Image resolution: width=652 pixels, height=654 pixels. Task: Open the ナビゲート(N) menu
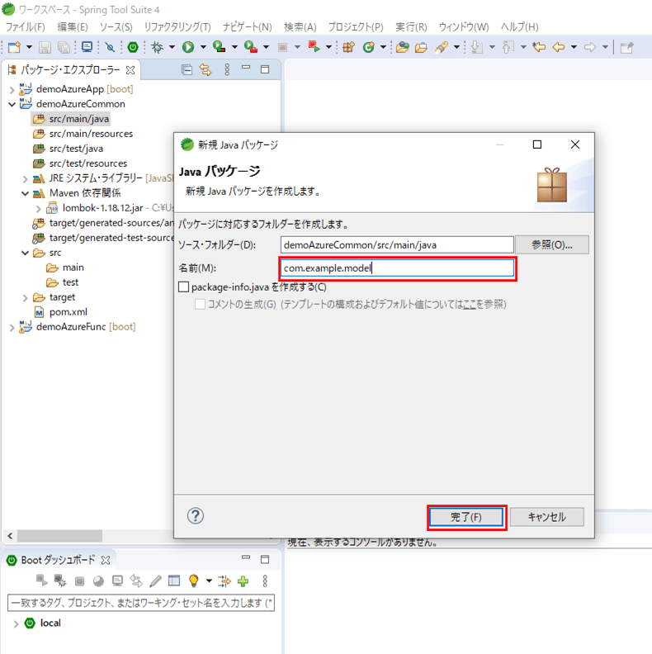pyautogui.click(x=248, y=27)
